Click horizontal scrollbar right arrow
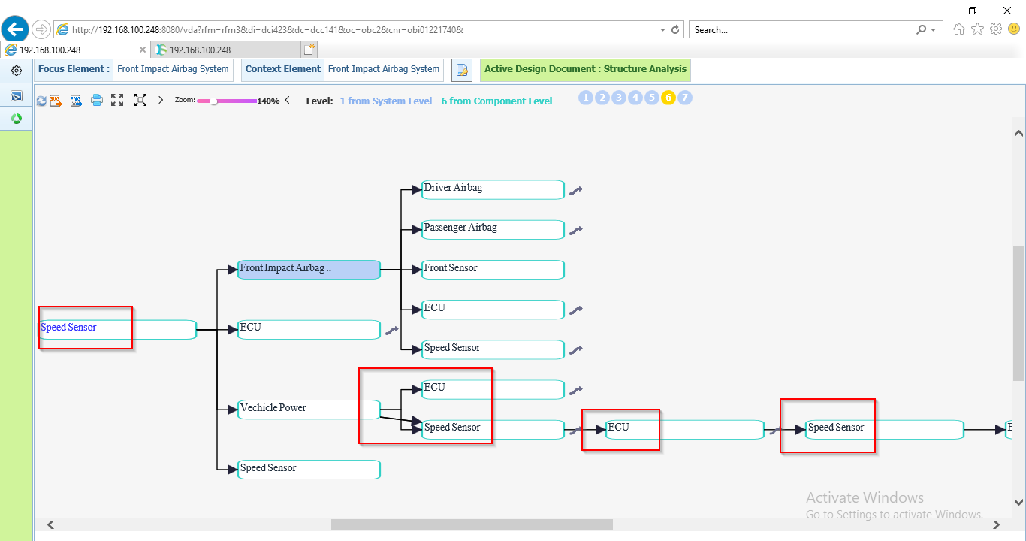 pos(997,524)
